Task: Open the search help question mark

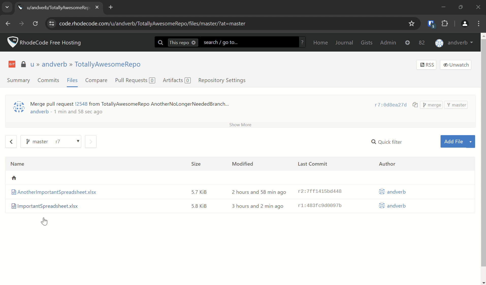Action: pos(302,42)
